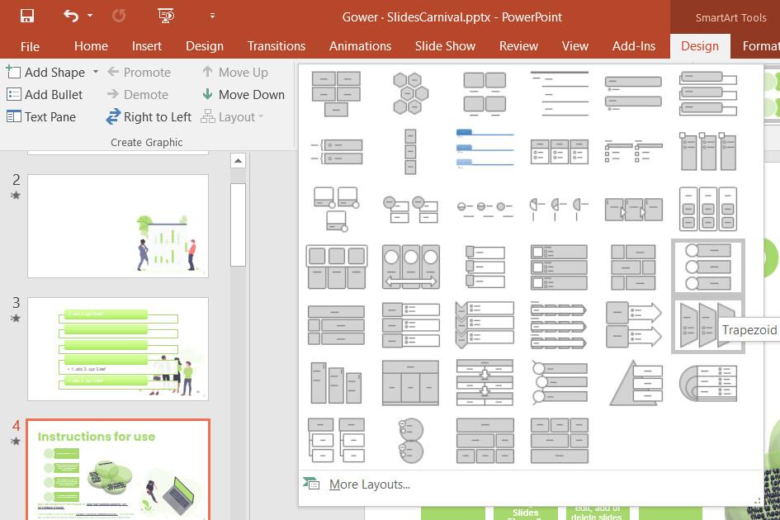This screenshot has width=780, height=520.
Task: Click the Redo icon
Action: (x=119, y=15)
